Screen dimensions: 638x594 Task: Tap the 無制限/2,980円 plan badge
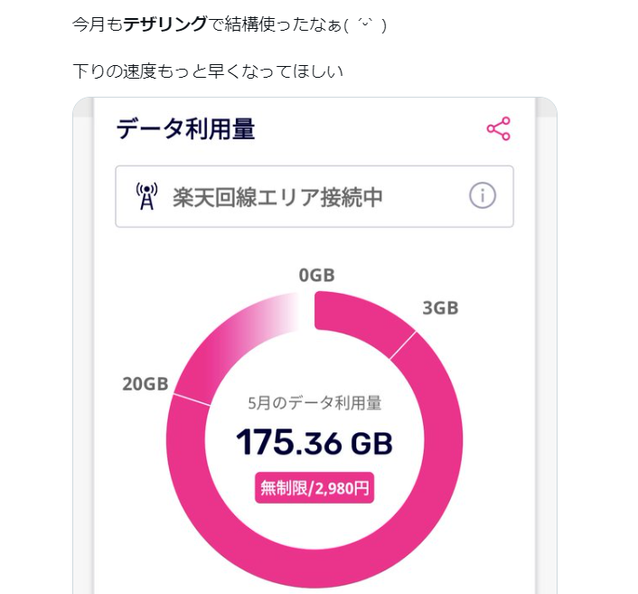(x=314, y=488)
